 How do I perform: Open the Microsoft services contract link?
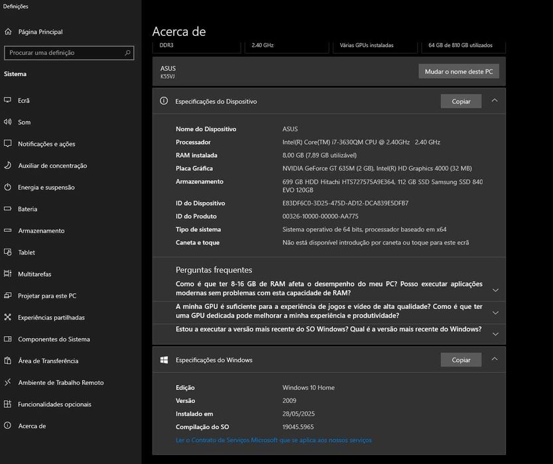273,440
